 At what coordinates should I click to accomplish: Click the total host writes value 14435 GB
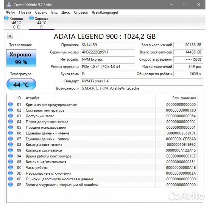tap(188, 52)
